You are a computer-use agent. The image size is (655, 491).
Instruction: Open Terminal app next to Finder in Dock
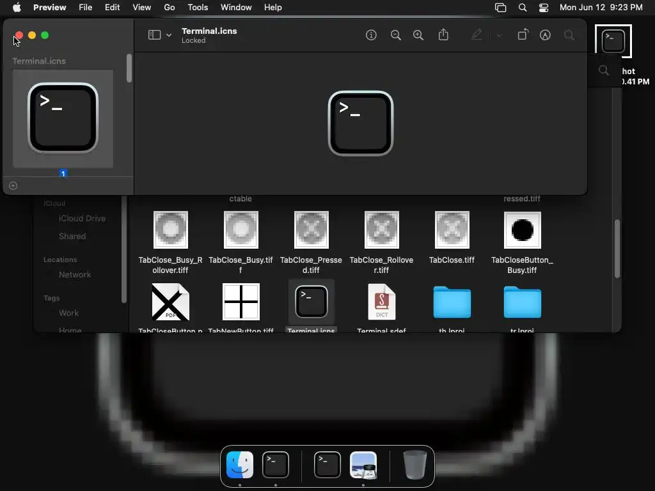click(275, 465)
